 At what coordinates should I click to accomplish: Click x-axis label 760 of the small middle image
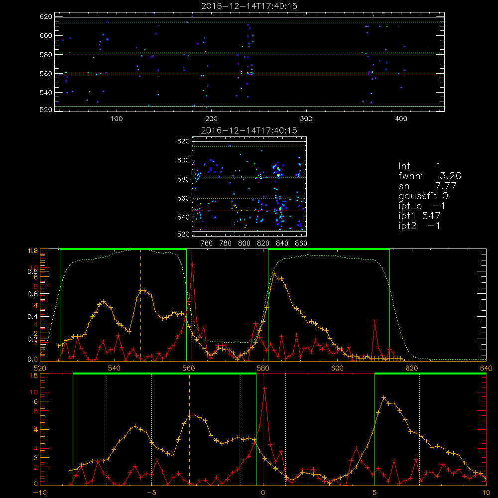click(207, 244)
